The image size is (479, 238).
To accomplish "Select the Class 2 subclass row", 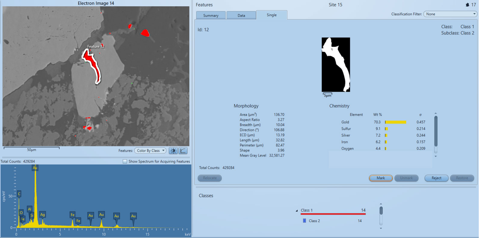I will (x=314, y=221).
